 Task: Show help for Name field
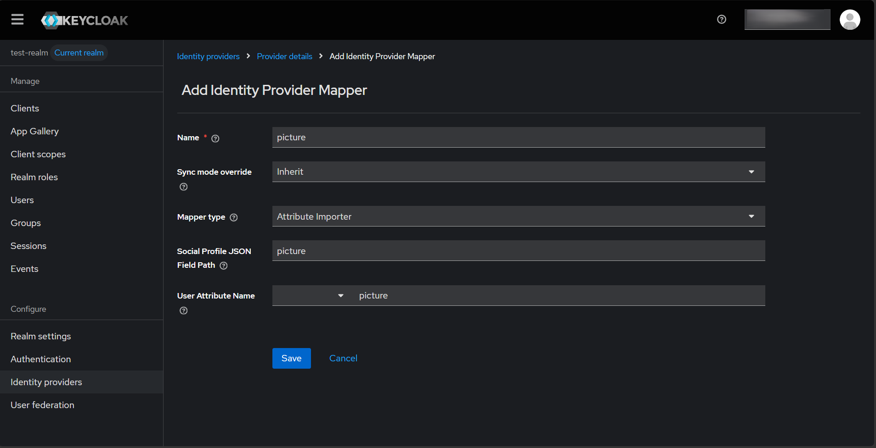coord(215,138)
